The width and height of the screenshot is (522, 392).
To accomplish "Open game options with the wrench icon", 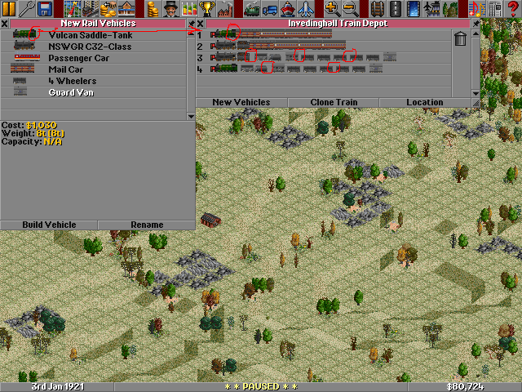I will 27,9.
